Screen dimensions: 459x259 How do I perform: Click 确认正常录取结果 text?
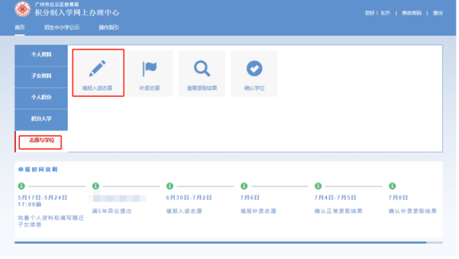pyautogui.click(x=338, y=211)
